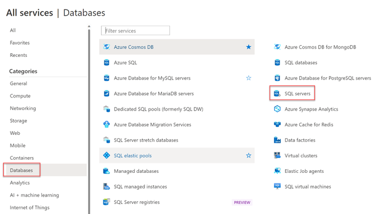This screenshot has height=214, width=391.
Task: Open SQL managed instances link
Action: click(x=140, y=187)
